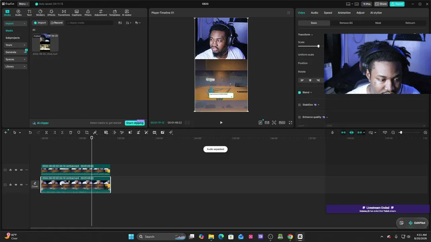Screen dimensions: 431x242
Task: Add a marker with the shield icon
Action: (79, 132)
